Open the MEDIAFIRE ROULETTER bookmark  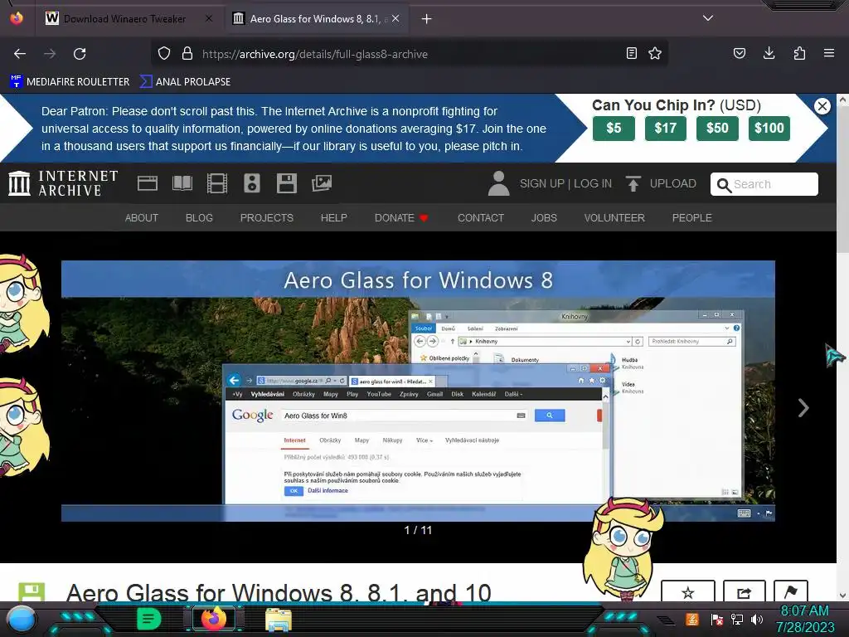[70, 82]
